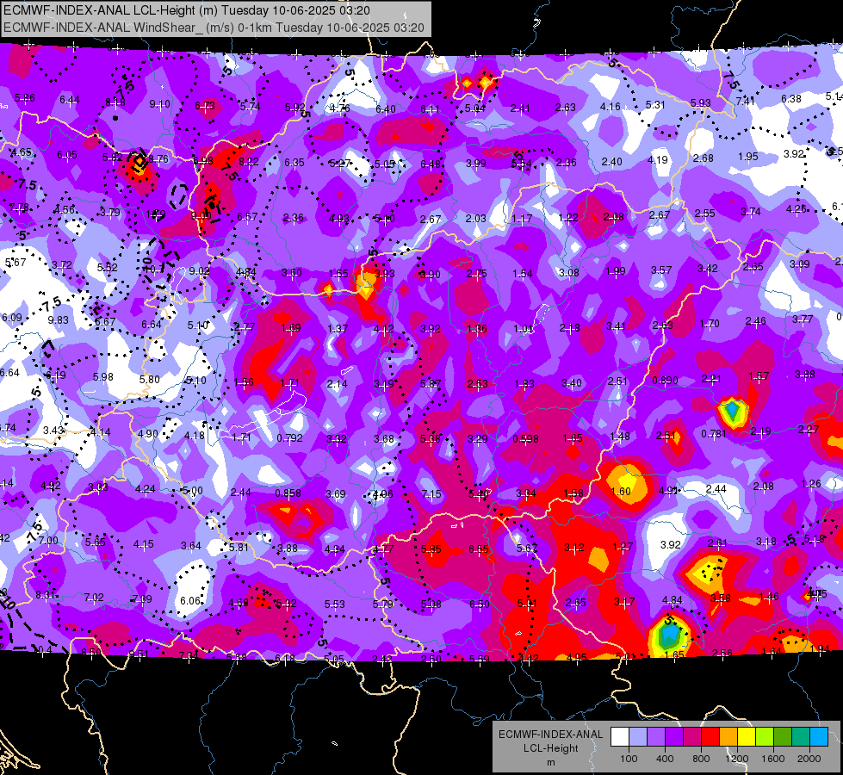Select the sky blue legend swatch
This screenshot has height=775, width=843.
click(x=819, y=737)
